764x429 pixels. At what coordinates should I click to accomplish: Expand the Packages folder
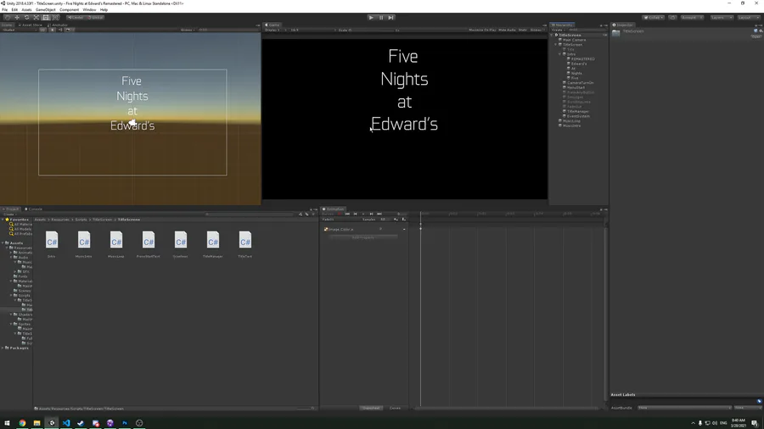click(x=3, y=348)
